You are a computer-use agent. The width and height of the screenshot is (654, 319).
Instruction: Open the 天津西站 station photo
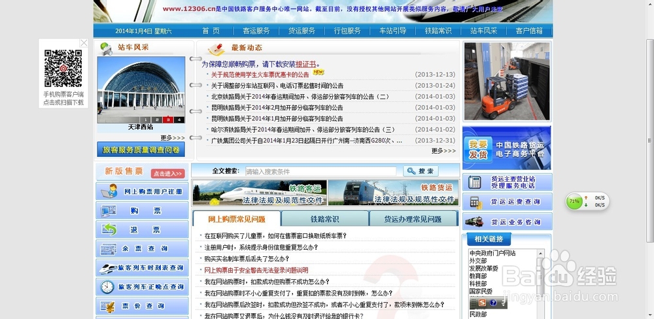point(141,90)
